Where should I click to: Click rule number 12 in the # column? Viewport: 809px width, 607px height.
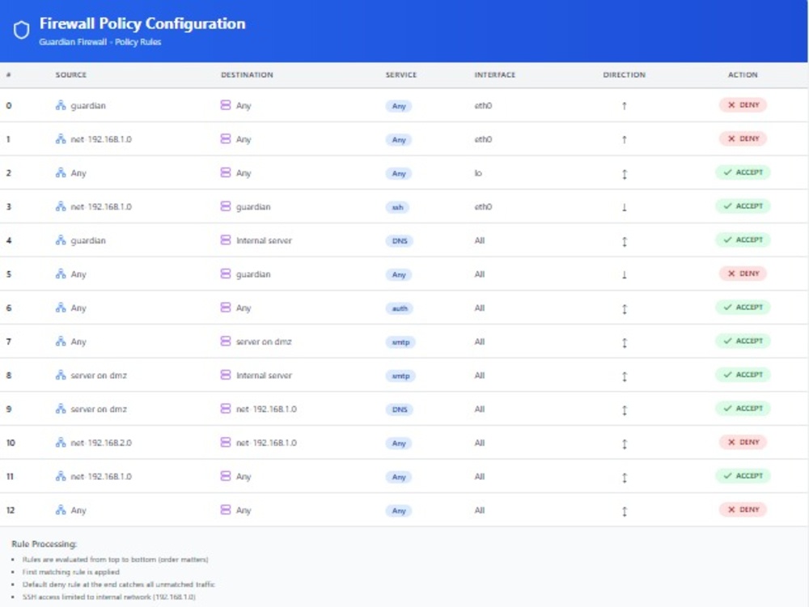(11, 510)
